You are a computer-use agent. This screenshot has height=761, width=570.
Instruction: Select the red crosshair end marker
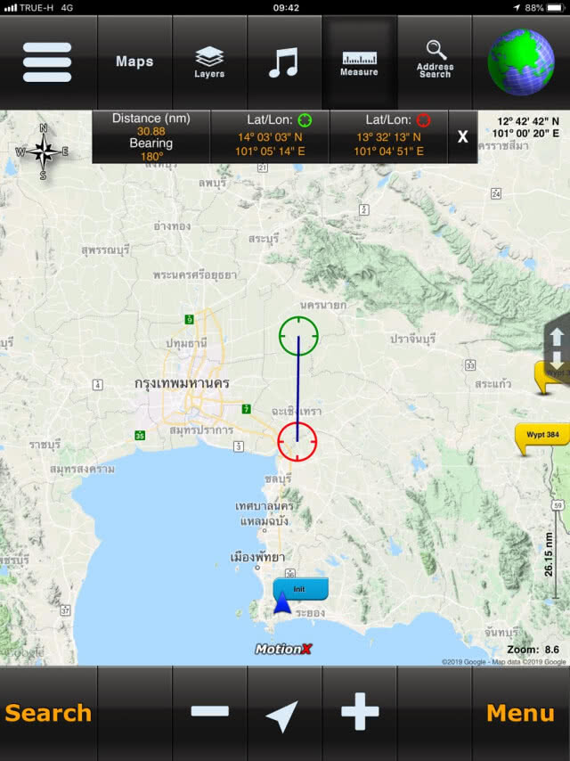coord(297,442)
